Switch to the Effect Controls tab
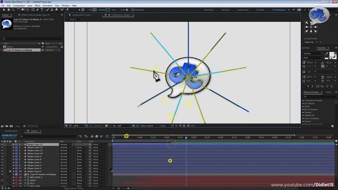The image size is (338, 190). [x=35, y=15]
